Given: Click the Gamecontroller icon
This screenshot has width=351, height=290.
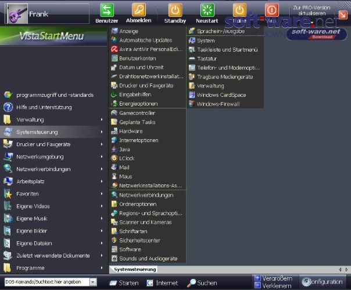Looking at the screenshot, I should coord(114,113).
